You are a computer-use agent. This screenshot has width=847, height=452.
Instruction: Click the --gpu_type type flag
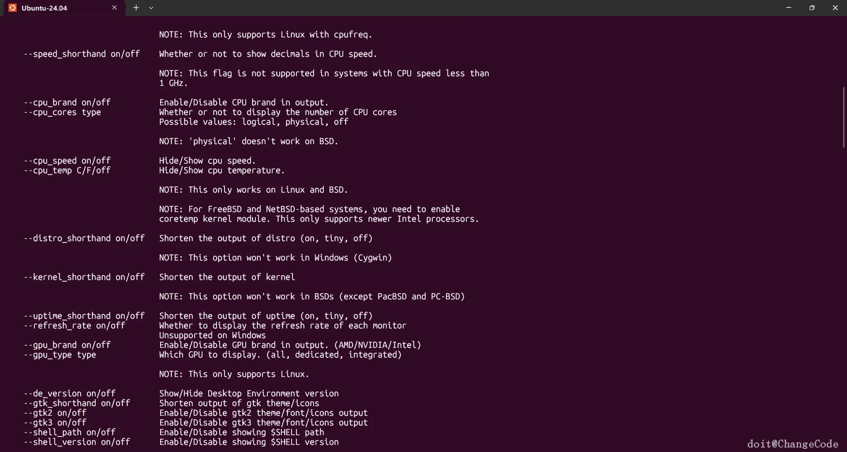[60, 355]
